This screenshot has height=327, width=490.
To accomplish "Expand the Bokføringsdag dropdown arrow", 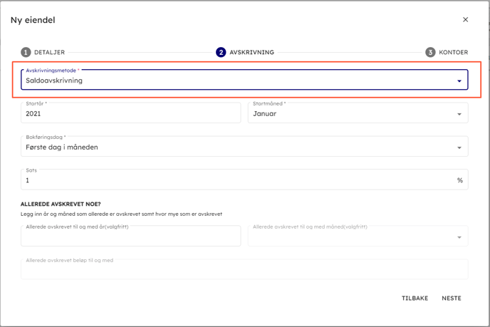I will (x=459, y=147).
